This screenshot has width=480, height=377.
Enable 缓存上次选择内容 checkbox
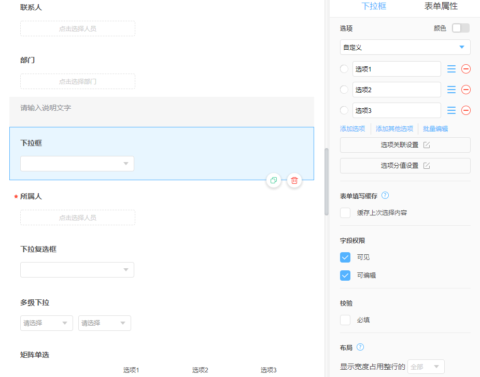345,213
